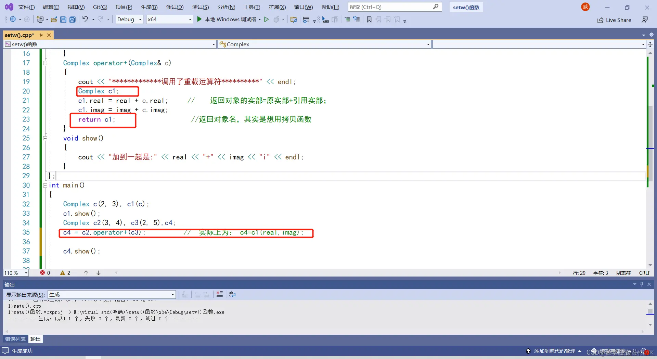The height and width of the screenshot is (359, 657).
Task: Open the 扩展(X) menu
Action: pyautogui.click(x=277, y=7)
